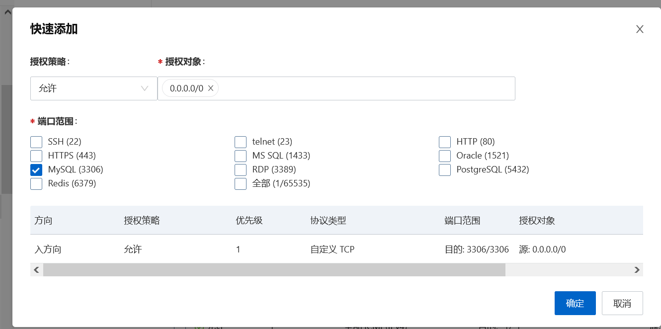Check the PostgreSQL (5432) checkbox

coord(445,170)
